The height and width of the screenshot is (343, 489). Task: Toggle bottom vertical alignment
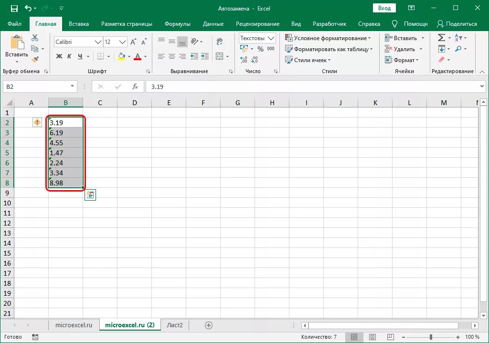point(182,42)
